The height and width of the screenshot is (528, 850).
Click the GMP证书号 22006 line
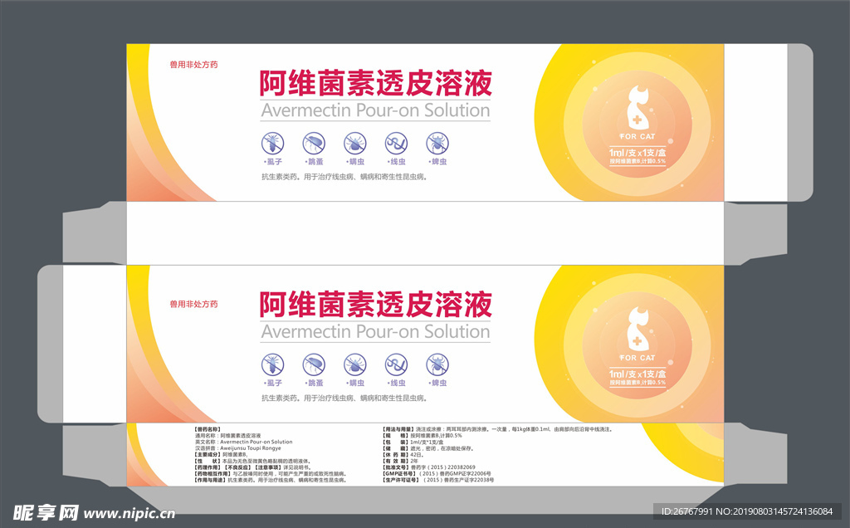pyautogui.click(x=437, y=474)
